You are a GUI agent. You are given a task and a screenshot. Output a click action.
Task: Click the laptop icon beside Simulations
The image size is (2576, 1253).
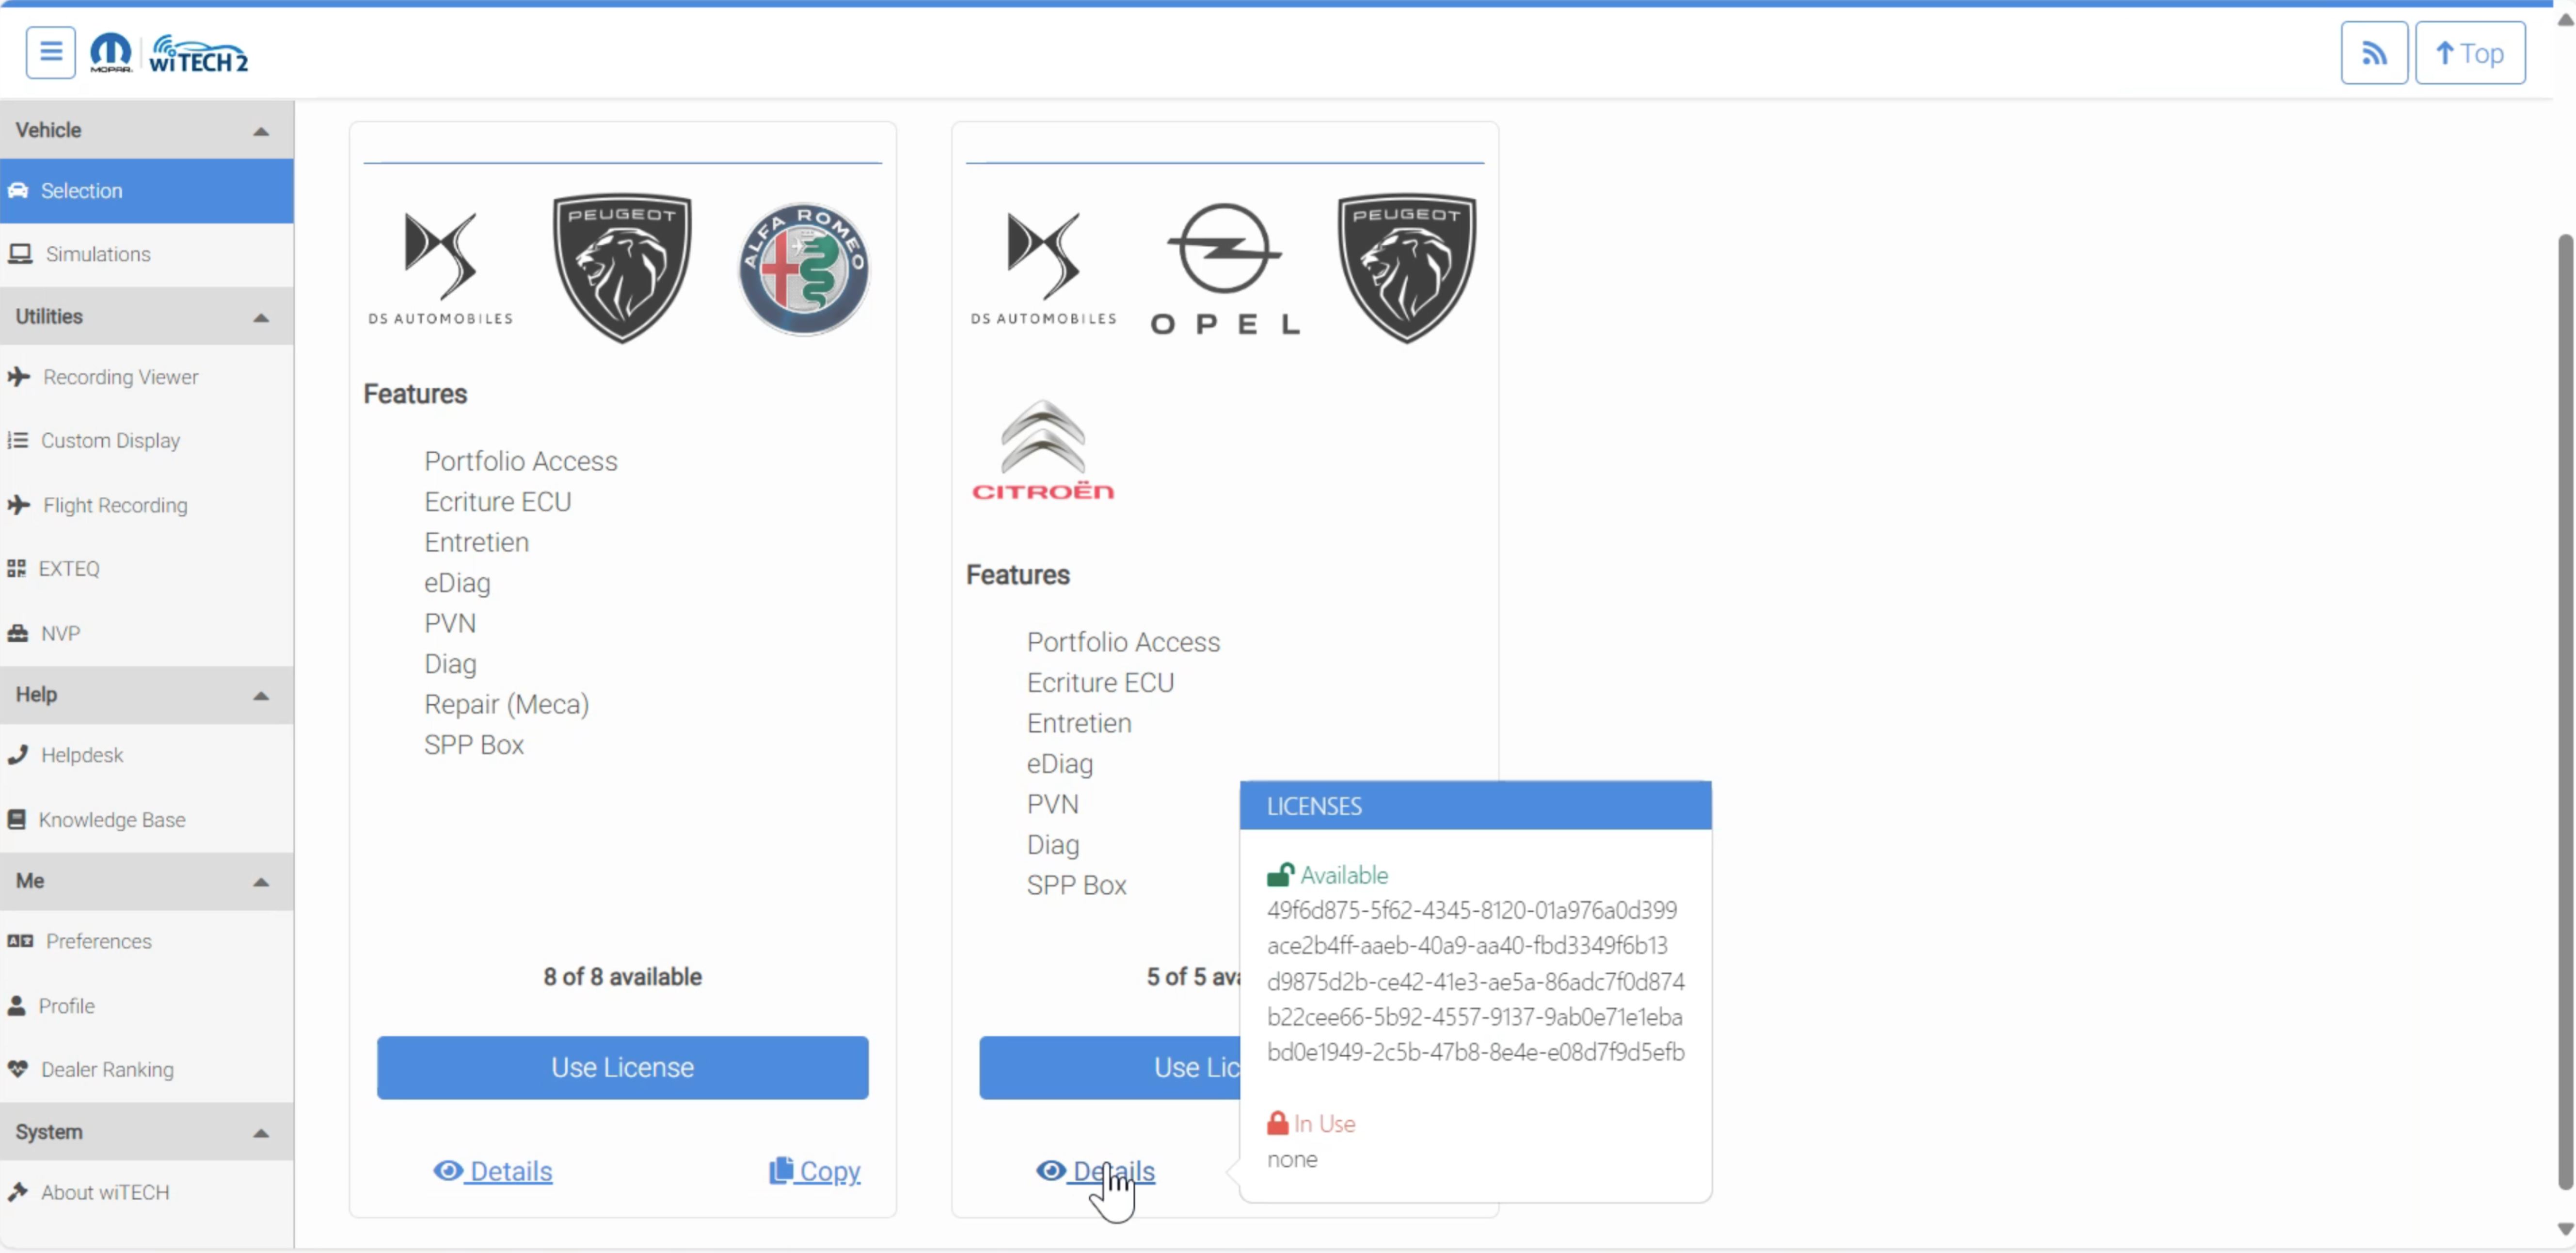click(20, 254)
